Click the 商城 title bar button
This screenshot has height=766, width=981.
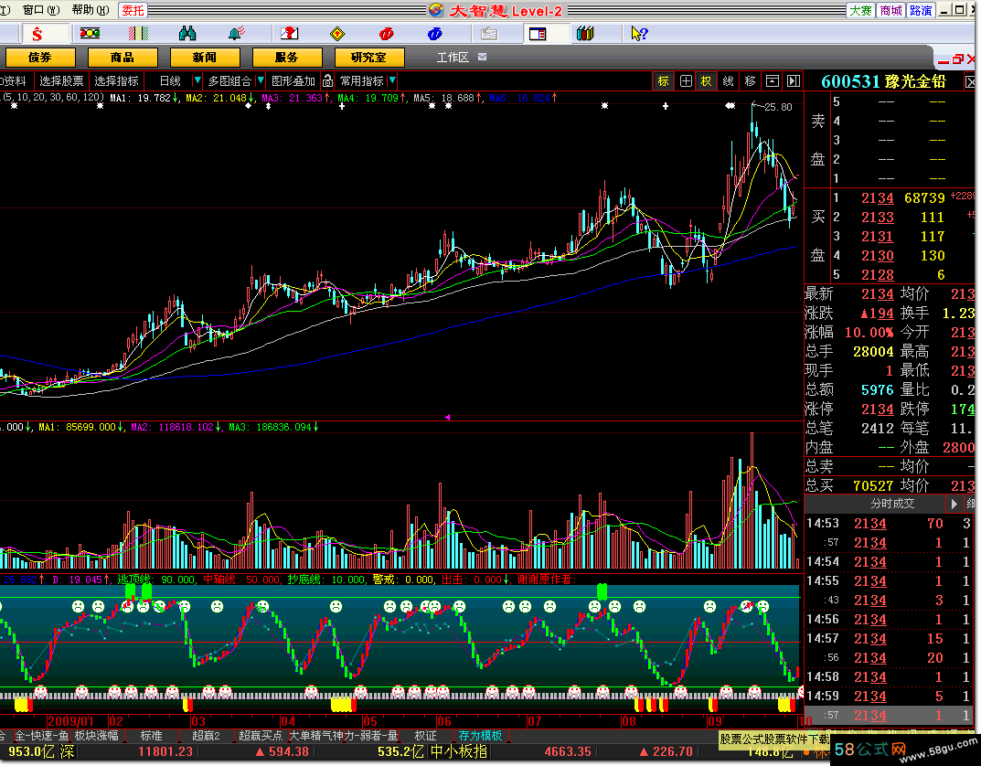pos(890,11)
